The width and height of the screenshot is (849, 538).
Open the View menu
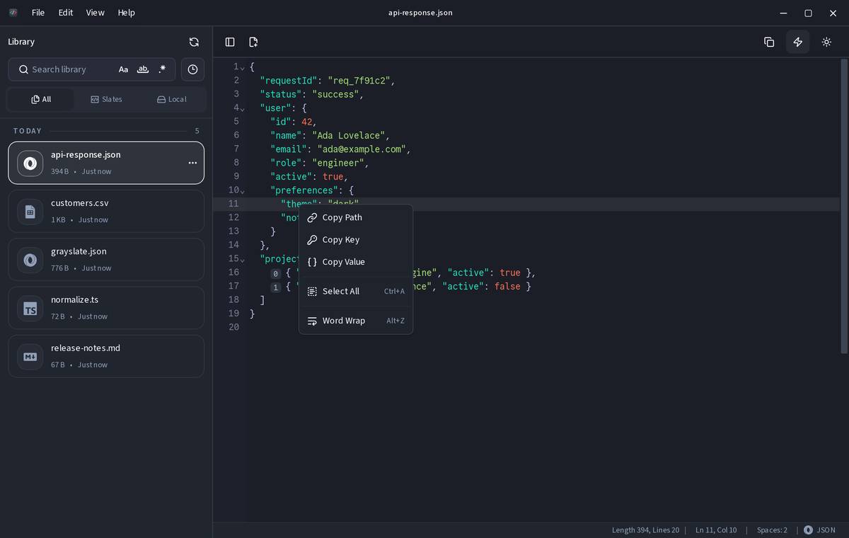point(95,13)
